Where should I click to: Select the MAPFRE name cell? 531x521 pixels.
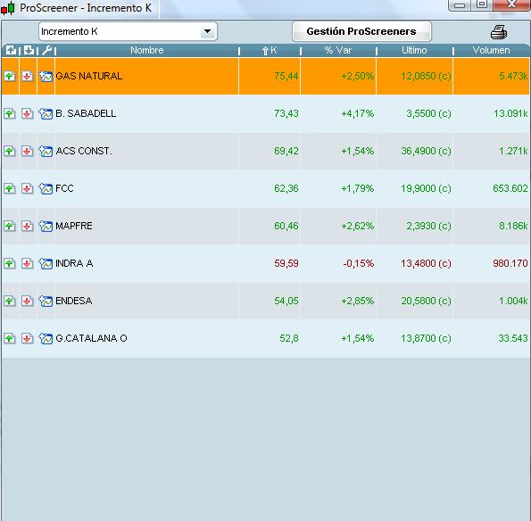(x=146, y=226)
